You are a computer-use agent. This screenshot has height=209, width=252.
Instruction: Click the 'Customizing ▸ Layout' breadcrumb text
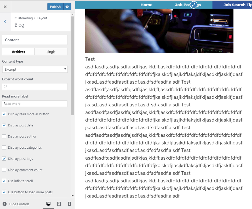click(31, 18)
